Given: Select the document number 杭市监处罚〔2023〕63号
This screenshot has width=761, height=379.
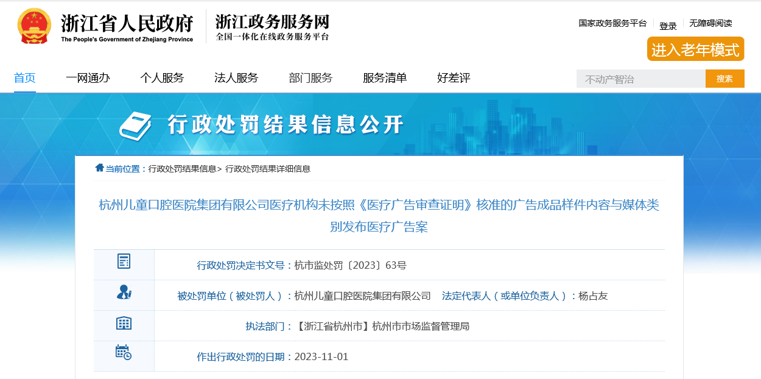Looking at the screenshot, I should tap(350, 265).
